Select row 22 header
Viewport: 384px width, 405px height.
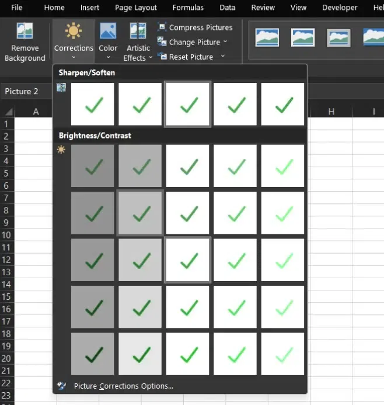[6, 383]
